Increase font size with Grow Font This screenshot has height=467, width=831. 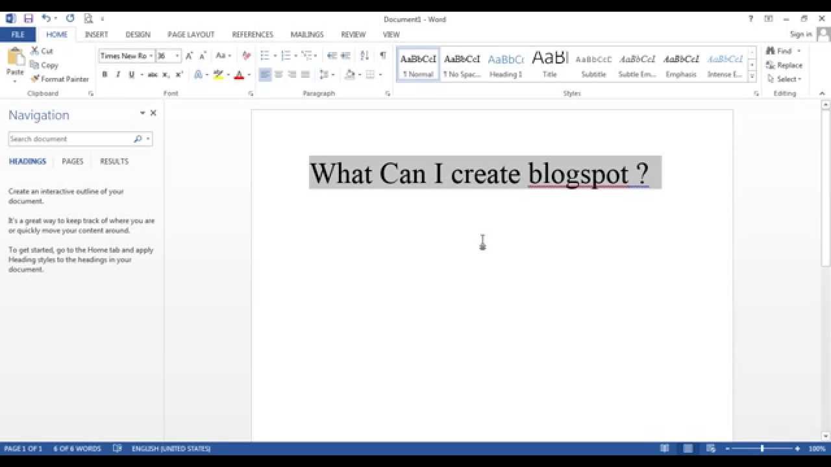tap(189, 56)
